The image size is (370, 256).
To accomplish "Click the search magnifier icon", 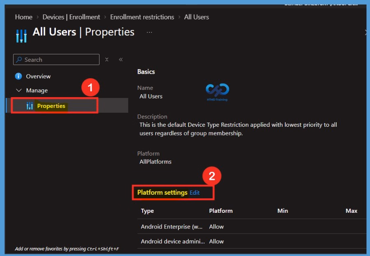I will (19, 60).
